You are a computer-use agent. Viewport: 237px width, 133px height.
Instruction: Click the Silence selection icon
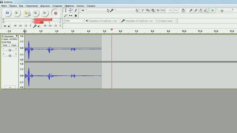coord(163,10)
